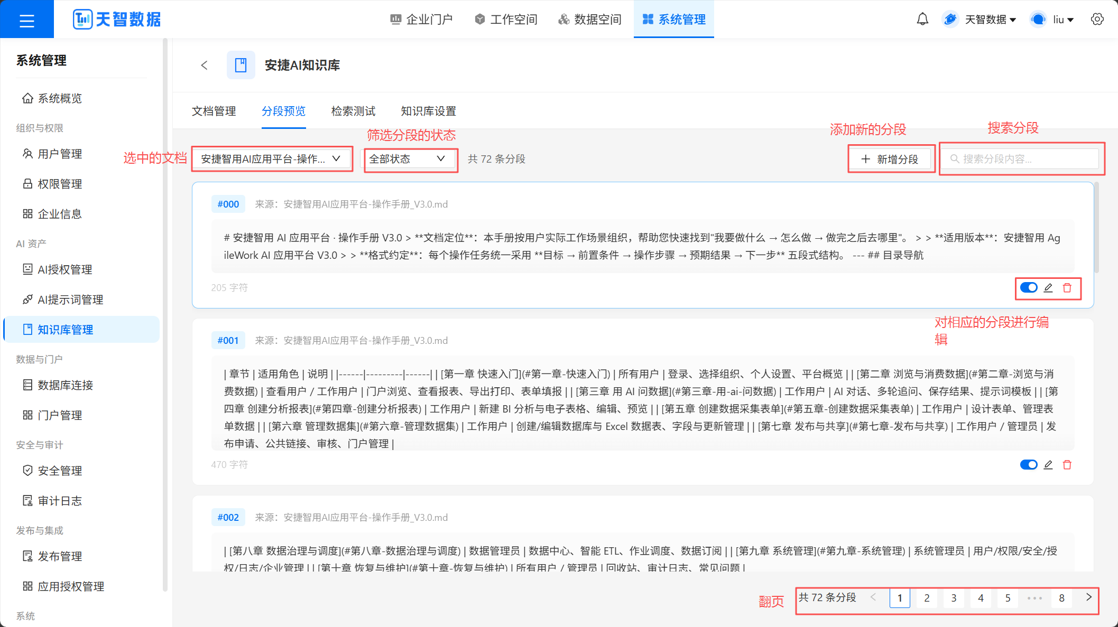Click the 新增分段 button
Screen dimensions: 1118x627
890,159
